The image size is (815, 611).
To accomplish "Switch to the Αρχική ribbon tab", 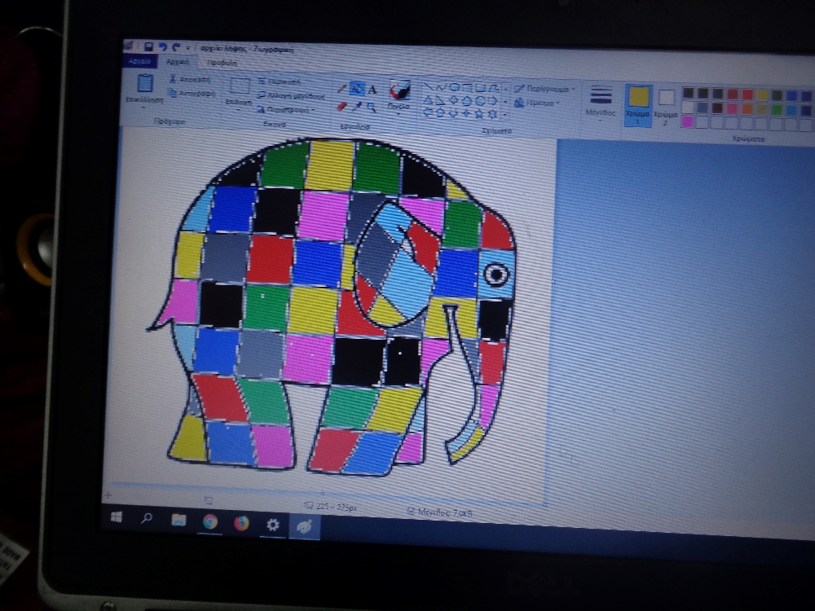I will click(177, 62).
